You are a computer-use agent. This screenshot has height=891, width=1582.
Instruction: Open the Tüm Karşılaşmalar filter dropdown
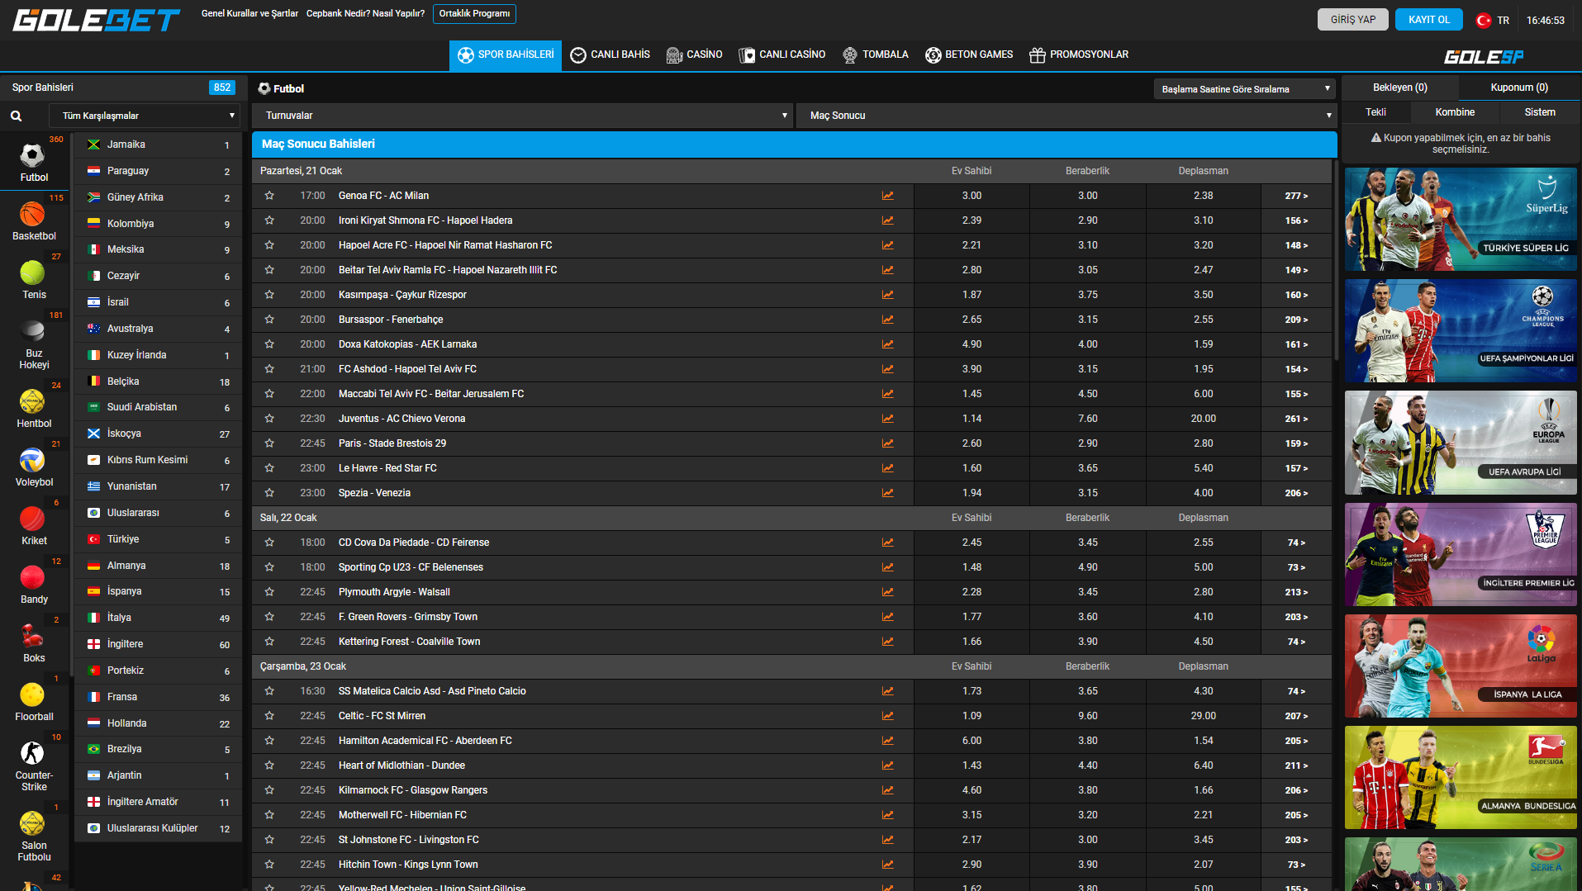click(145, 116)
